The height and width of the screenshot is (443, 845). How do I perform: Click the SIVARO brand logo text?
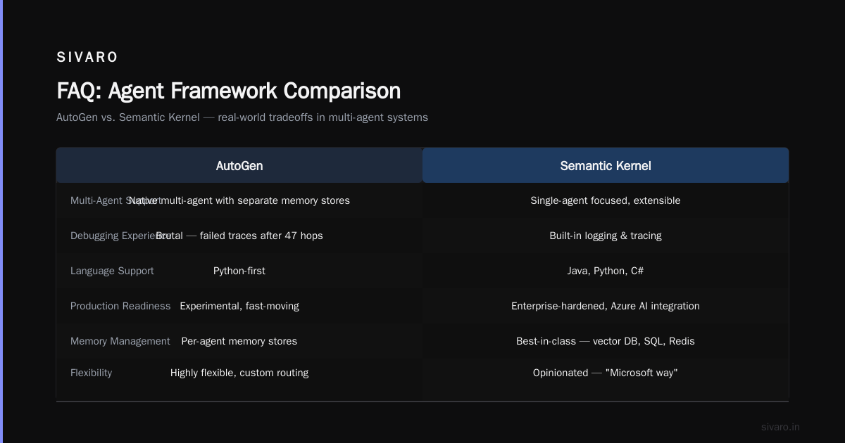[x=87, y=58]
